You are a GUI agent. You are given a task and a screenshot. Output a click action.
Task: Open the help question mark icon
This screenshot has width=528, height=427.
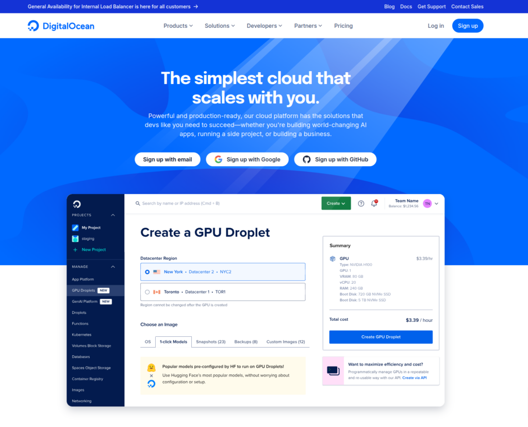coord(361,203)
